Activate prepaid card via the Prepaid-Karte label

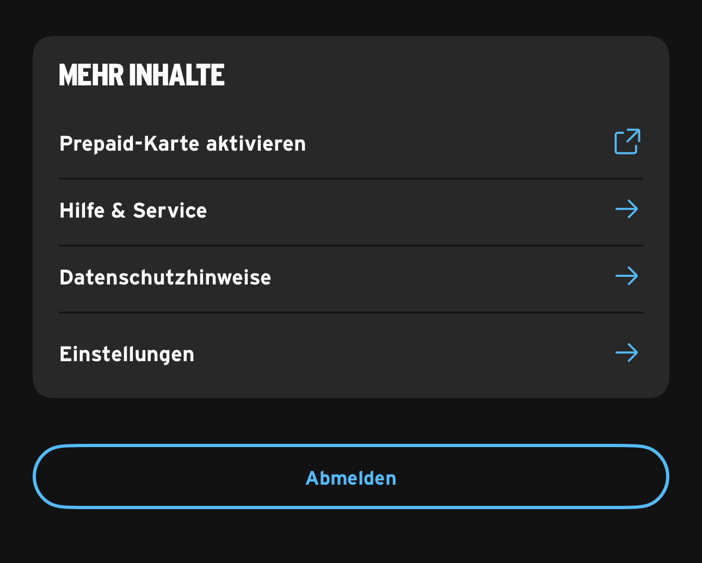182,144
